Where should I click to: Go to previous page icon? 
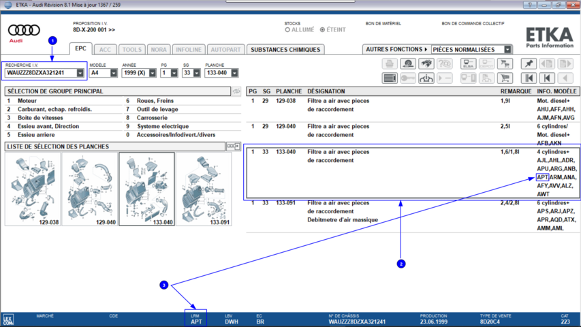[x=547, y=64]
